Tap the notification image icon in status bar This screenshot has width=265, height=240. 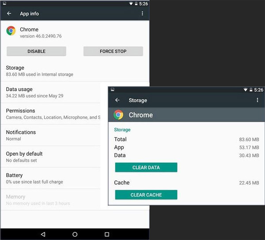tap(4, 4)
